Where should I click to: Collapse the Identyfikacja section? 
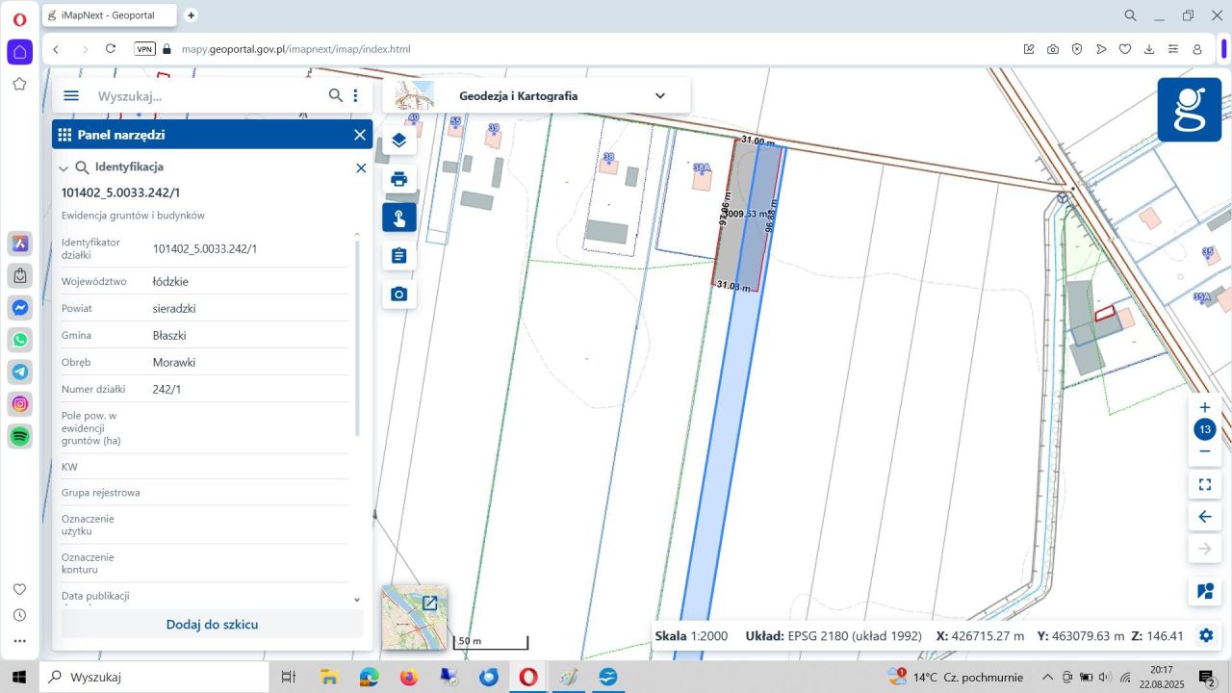pos(64,168)
